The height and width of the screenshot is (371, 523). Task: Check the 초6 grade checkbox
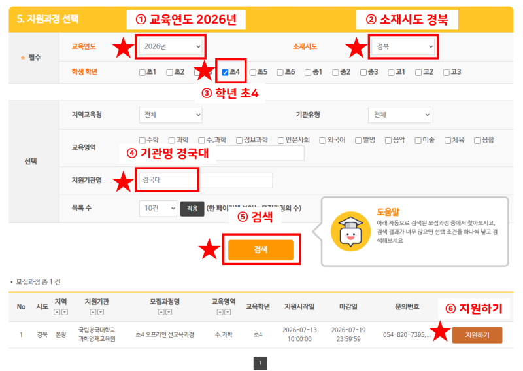coord(280,73)
